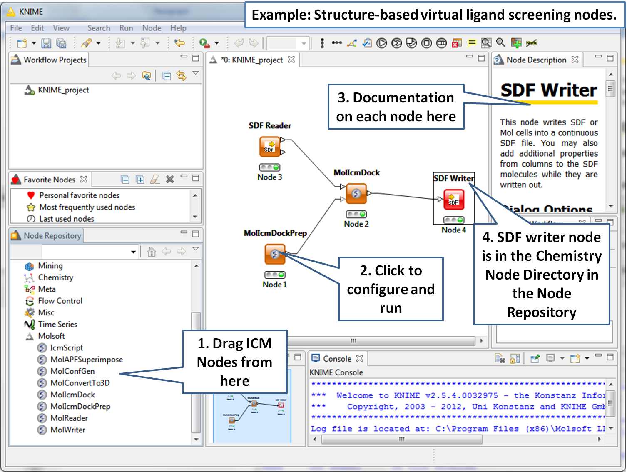Click the SDF Writer node icon on canvas
Viewport: 627px width, 472px height.
(x=453, y=200)
